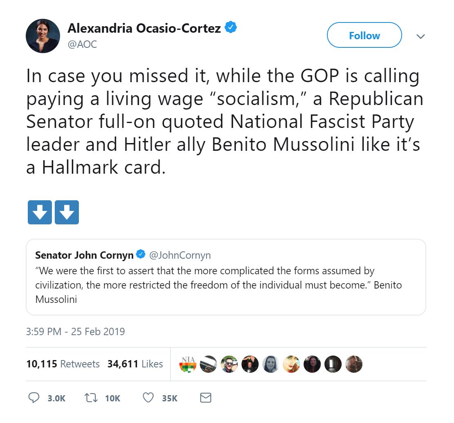
Task: Click the verified badge beside Alexandria Ocasio-Cortez
Action: click(231, 28)
